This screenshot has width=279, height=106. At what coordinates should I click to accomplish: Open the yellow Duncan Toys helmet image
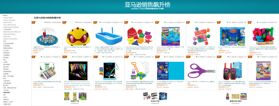(x=78, y=36)
